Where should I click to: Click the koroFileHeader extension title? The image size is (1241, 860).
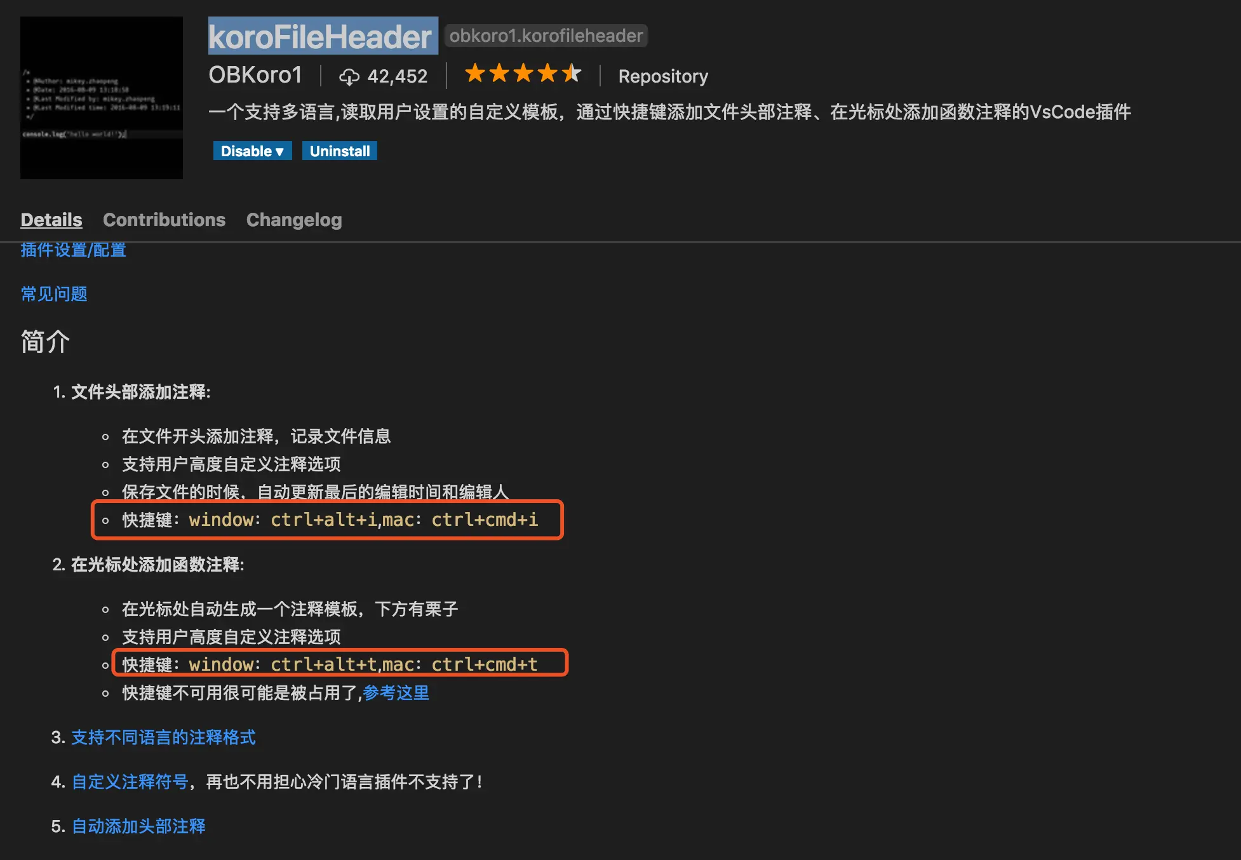tap(321, 36)
